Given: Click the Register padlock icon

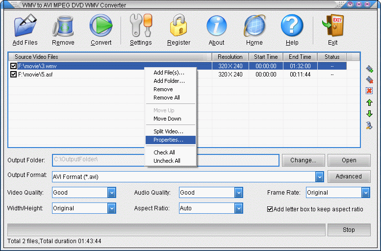Looking at the screenshot, I should 178,25.
